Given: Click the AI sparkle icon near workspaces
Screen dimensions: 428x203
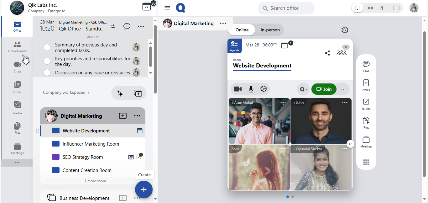Looking at the screenshot, I should [x=120, y=93].
